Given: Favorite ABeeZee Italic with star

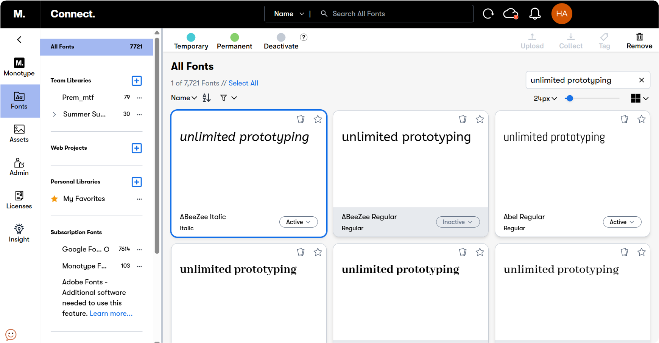Looking at the screenshot, I should coord(318,120).
